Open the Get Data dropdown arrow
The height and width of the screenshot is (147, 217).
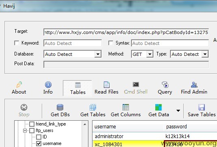point(178,111)
